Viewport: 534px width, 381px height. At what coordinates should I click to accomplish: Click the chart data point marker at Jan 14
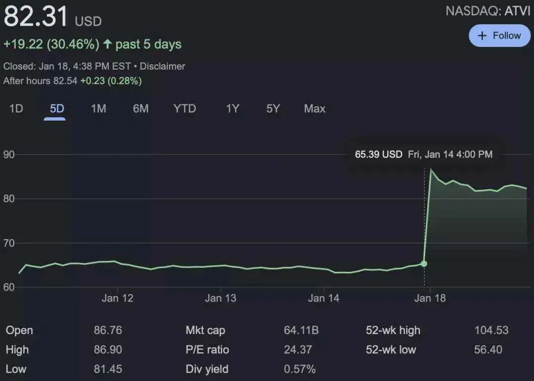424,263
